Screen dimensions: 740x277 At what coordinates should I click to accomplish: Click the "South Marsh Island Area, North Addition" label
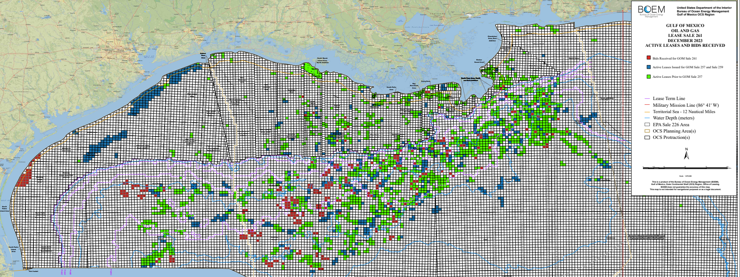[322, 60]
